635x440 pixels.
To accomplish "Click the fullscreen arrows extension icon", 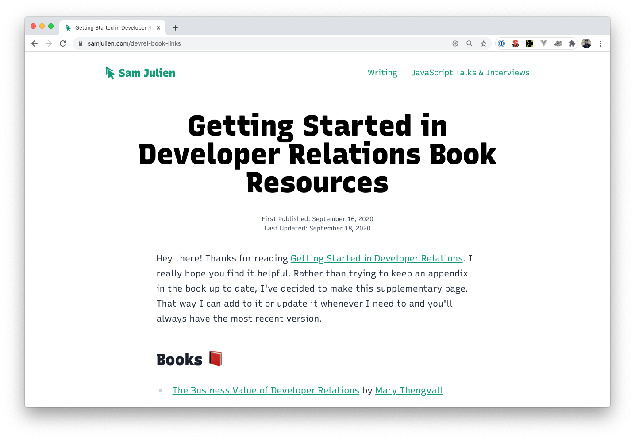I will tap(530, 43).
